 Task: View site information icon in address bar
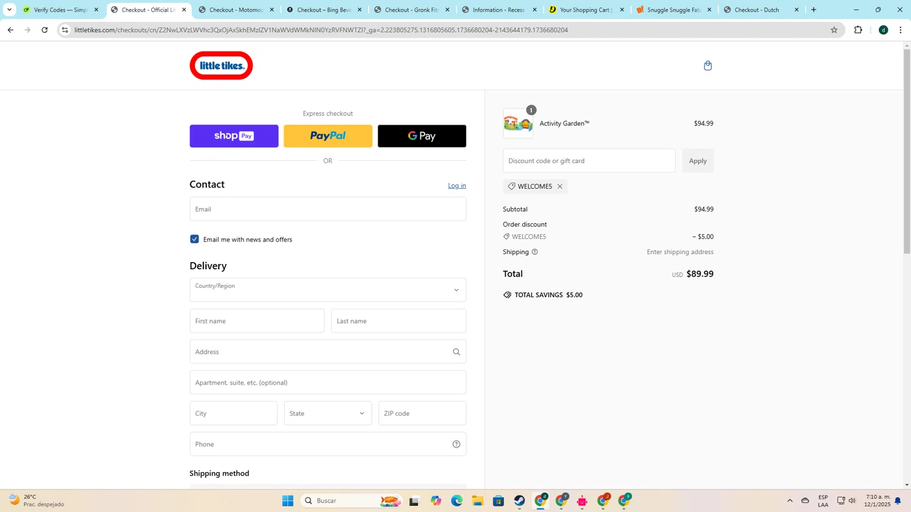[x=65, y=30]
